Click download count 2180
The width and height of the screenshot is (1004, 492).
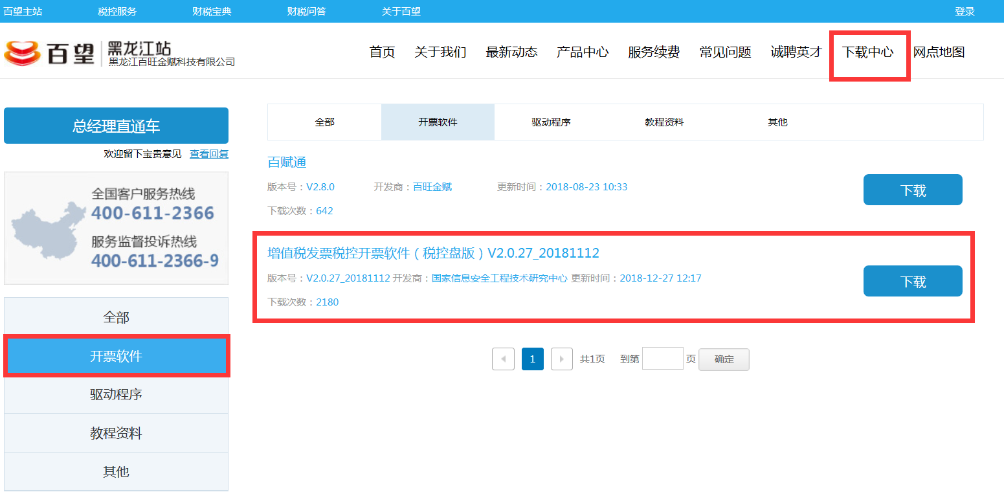[327, 302]
